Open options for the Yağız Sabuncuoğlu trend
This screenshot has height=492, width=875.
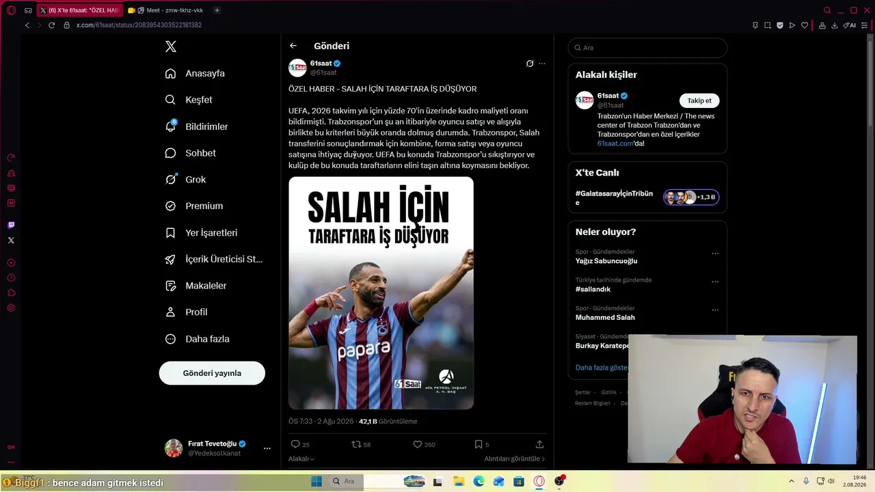click(x=715, y=253)
